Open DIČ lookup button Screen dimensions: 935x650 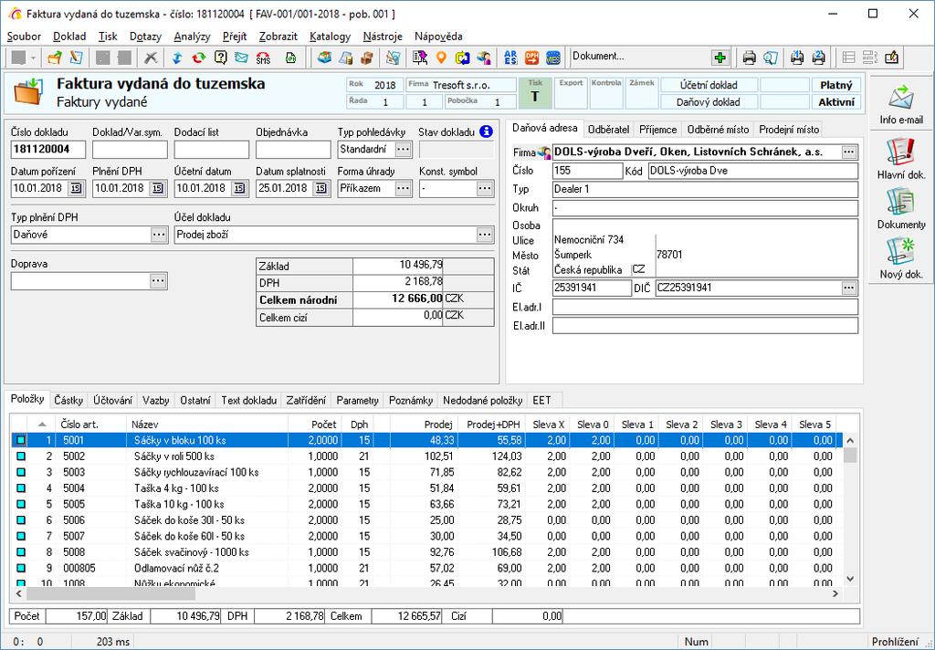[849, 288]
